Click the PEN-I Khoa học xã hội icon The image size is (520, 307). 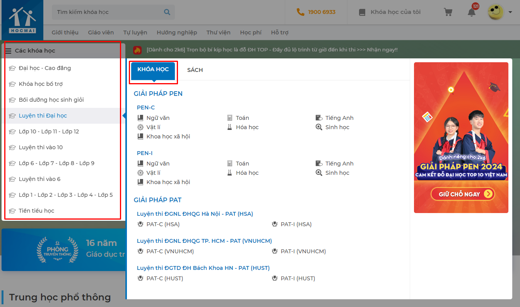click(140, 182)
